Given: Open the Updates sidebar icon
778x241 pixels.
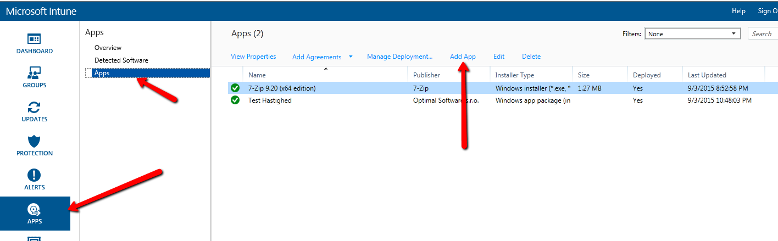Looking at the screenshot, I should (35, 108).
